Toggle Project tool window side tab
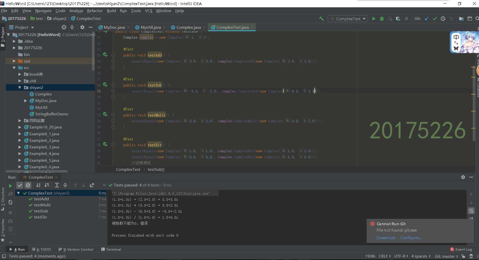 (x=3, y=37)
